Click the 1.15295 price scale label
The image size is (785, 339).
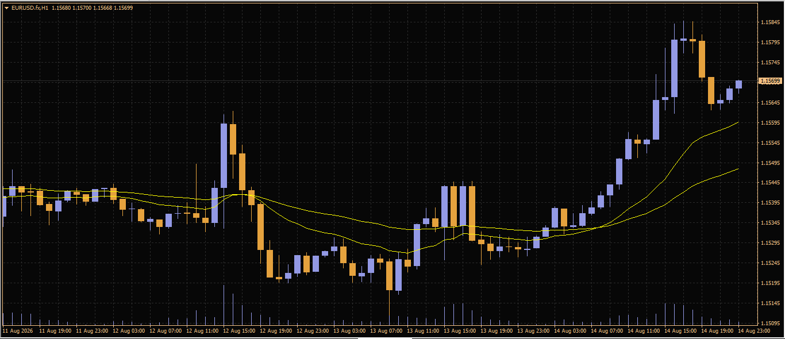770,243
